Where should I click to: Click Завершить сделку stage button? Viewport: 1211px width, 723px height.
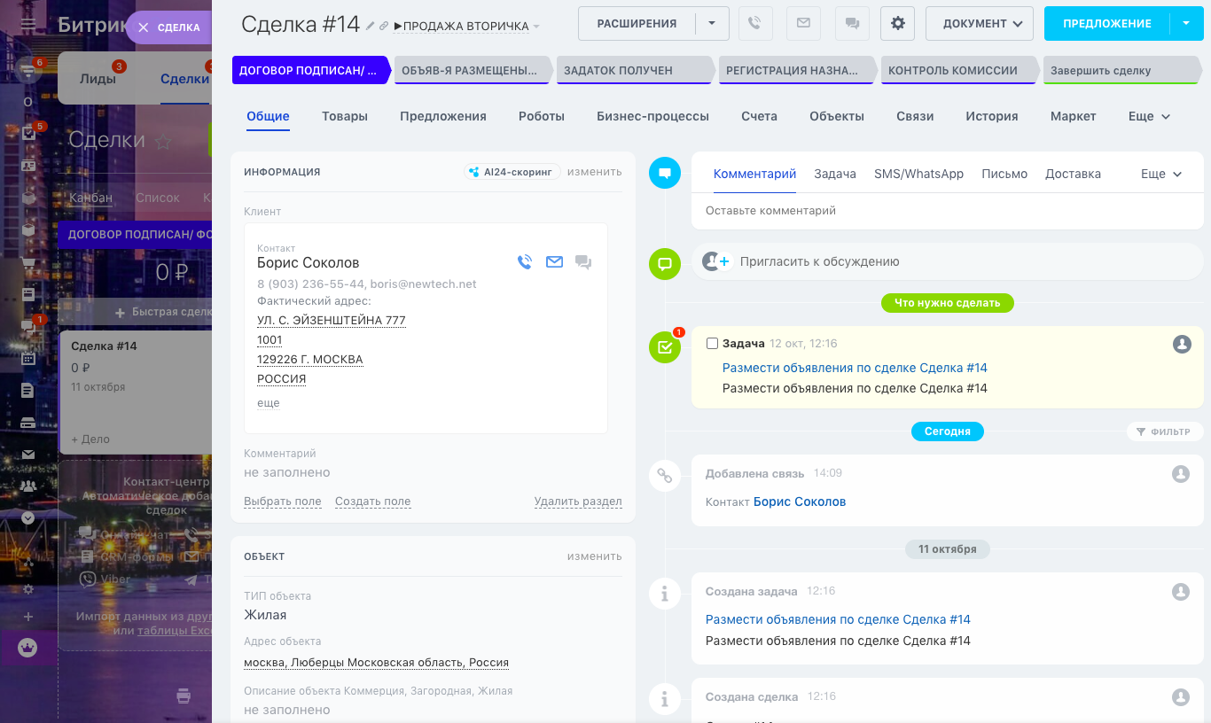point(1123,71)
